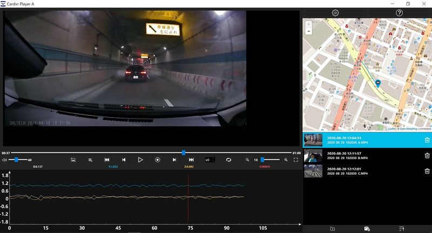Click the thumbnail of C.MP4
The width and height of the screenshot is (432, 233).
point(313,171)
